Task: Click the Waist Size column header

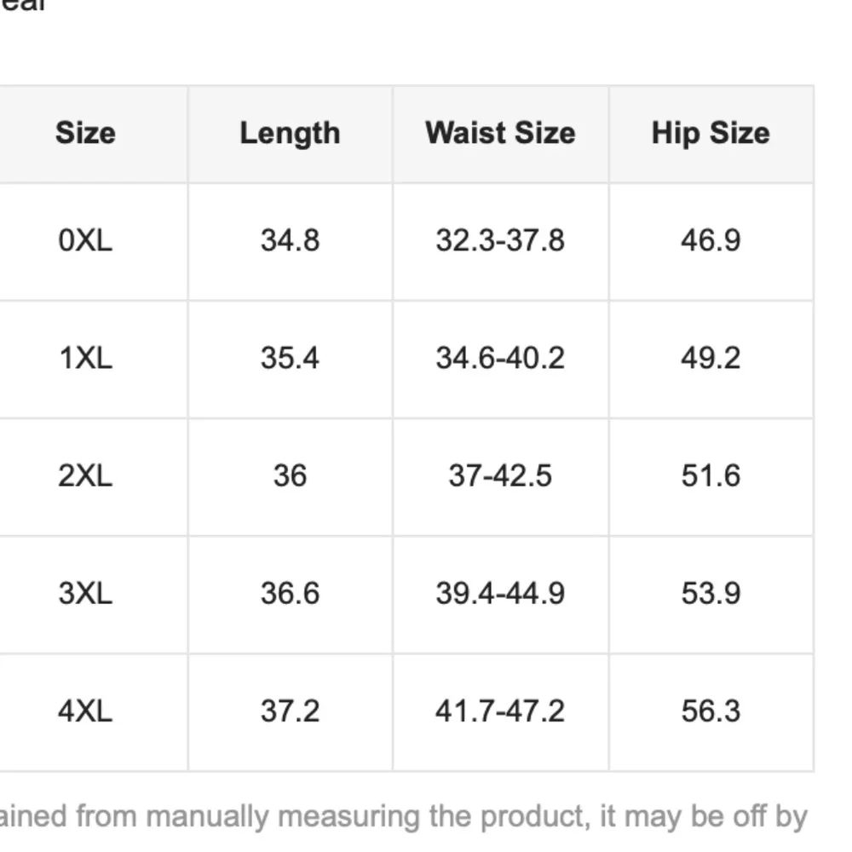Action: coord(500,134)
